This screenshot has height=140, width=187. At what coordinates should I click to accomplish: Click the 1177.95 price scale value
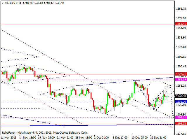coord(181,134)
